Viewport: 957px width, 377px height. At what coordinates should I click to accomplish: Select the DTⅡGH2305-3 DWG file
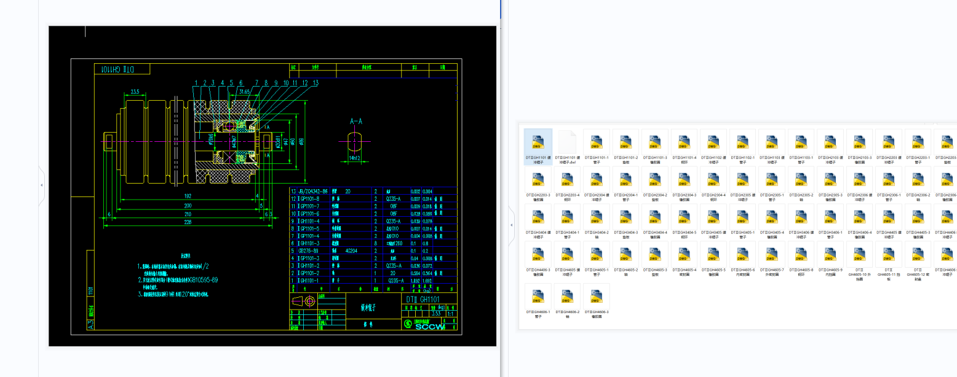coord(830,184)
